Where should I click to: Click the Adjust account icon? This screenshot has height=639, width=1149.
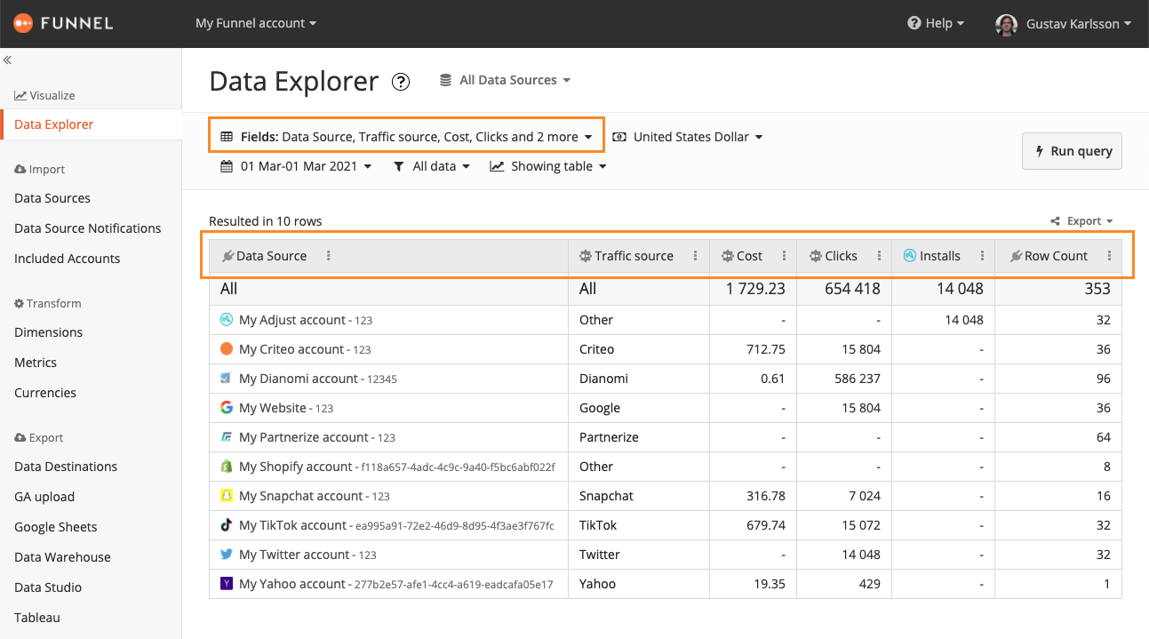[227, 320]
